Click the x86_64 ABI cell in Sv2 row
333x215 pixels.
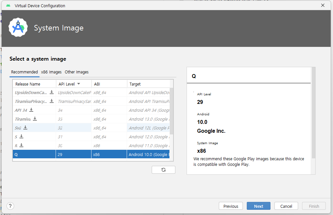click(109, 128)
